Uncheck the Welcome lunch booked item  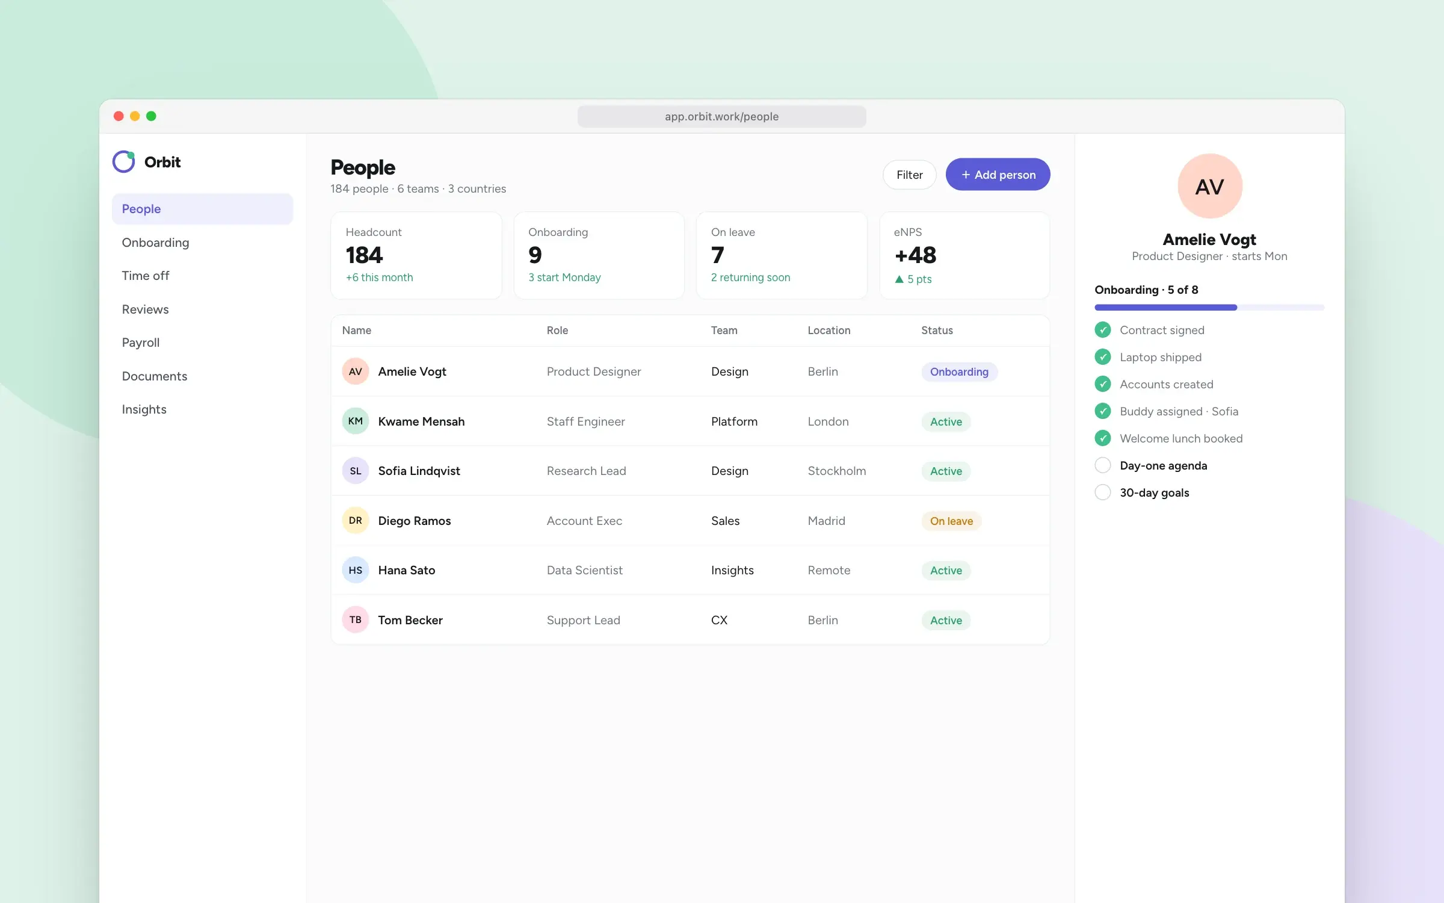pyautogui.click(x=1103, y=438)
